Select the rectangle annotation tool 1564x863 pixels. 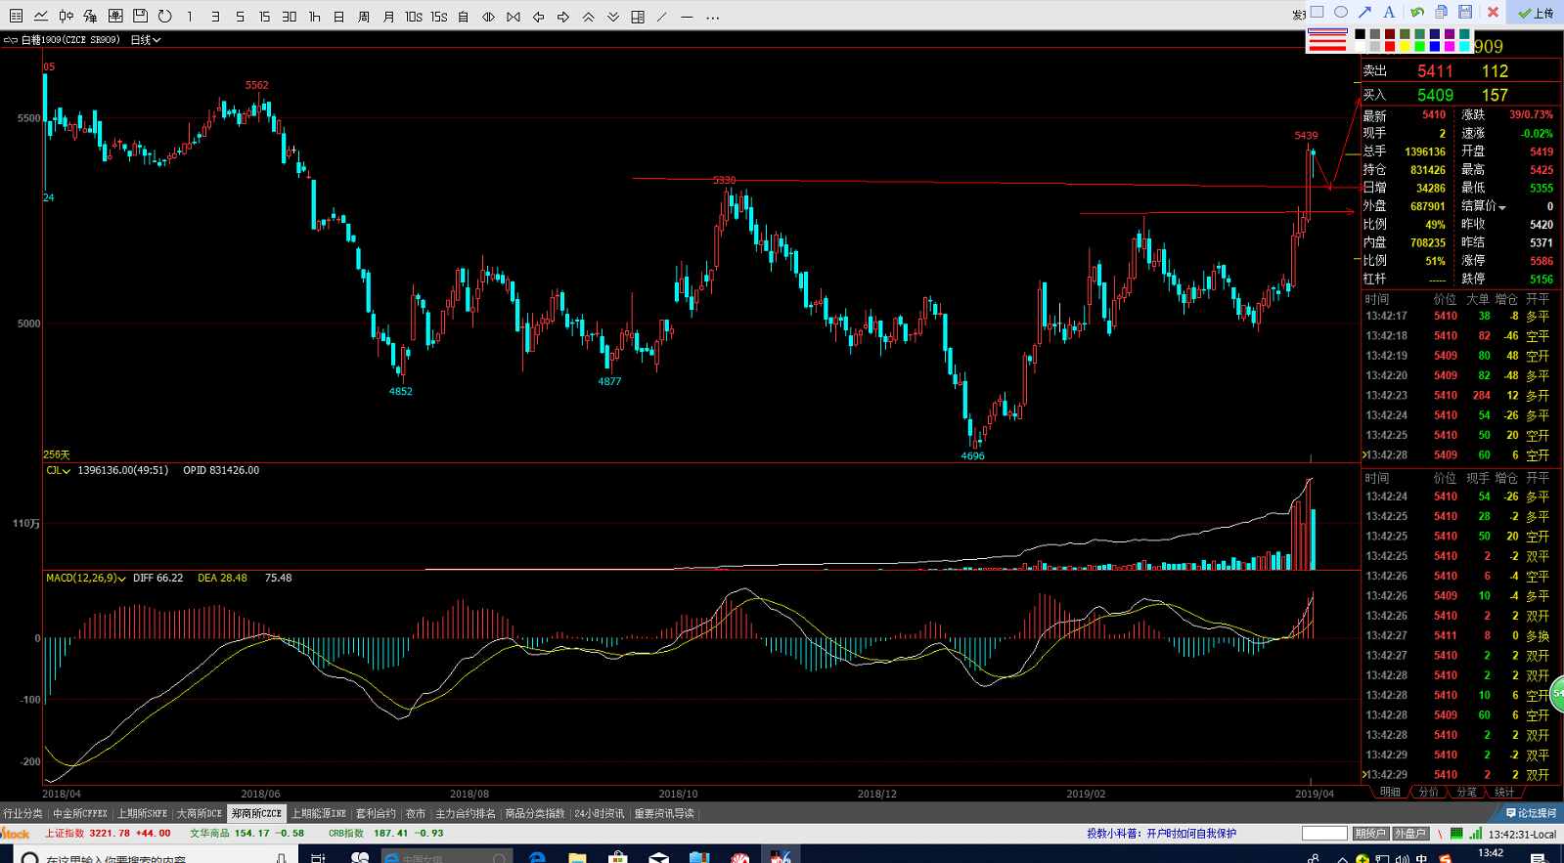(1317, 13)
